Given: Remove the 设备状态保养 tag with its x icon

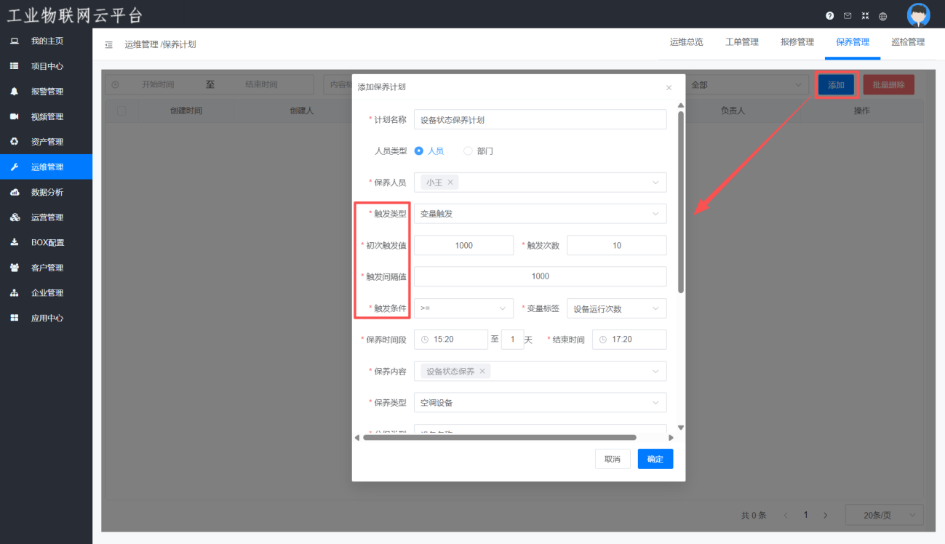Looking at the screenshot, I should (x=482, y=372).
